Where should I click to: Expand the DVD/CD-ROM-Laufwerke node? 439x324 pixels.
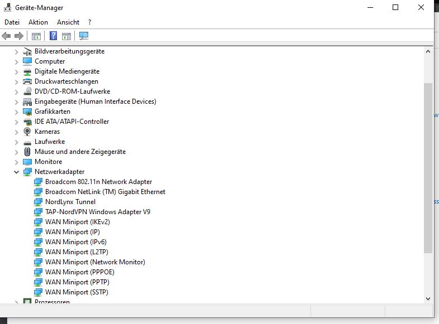point(16,92)
